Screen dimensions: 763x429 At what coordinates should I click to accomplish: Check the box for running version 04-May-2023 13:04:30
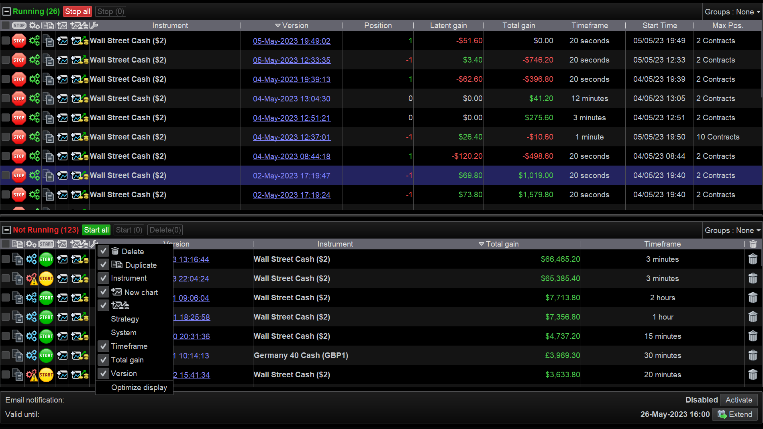[6, 99]
